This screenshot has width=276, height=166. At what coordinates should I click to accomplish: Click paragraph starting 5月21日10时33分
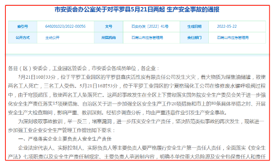point(137,77)
